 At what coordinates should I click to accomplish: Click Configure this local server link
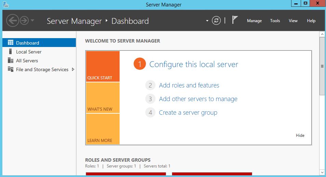(x=194, y=64)
